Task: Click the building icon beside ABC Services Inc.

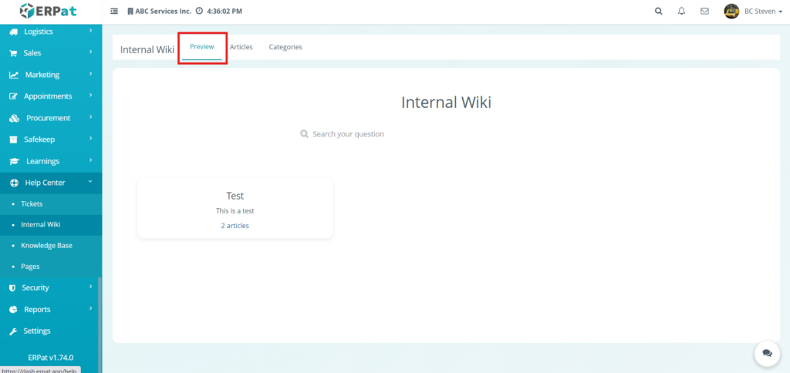Action: pos(130,11)
